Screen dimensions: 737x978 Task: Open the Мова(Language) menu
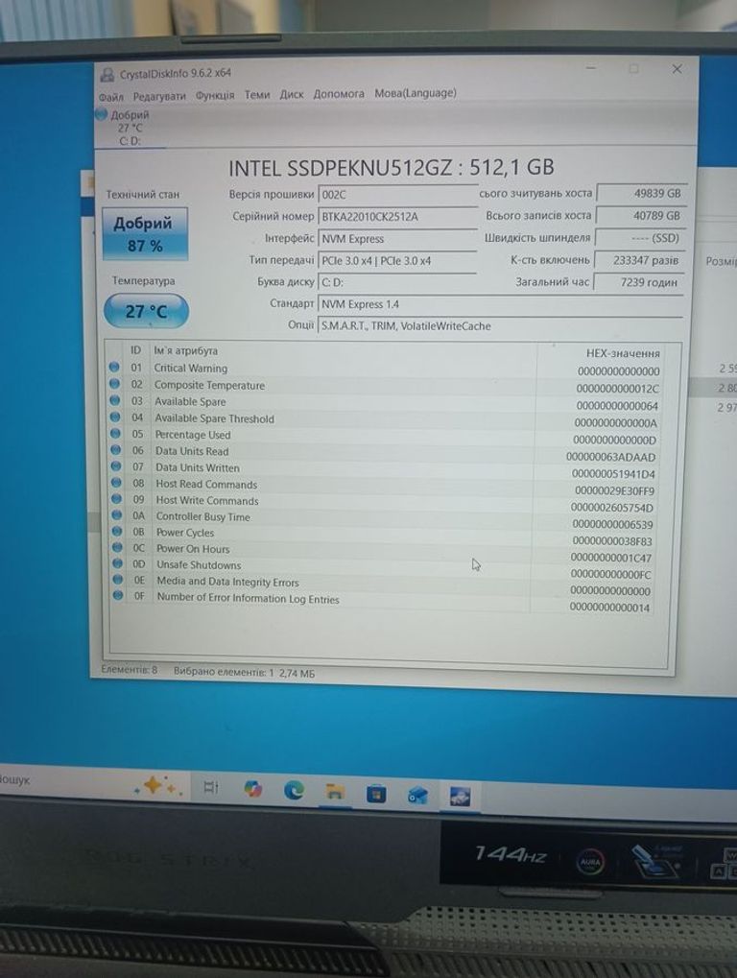415,94
